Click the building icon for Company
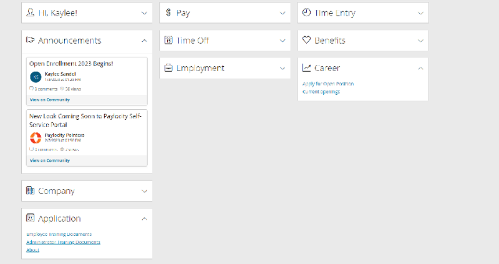This screenshot has width=499, height=264. pos(30,190)
